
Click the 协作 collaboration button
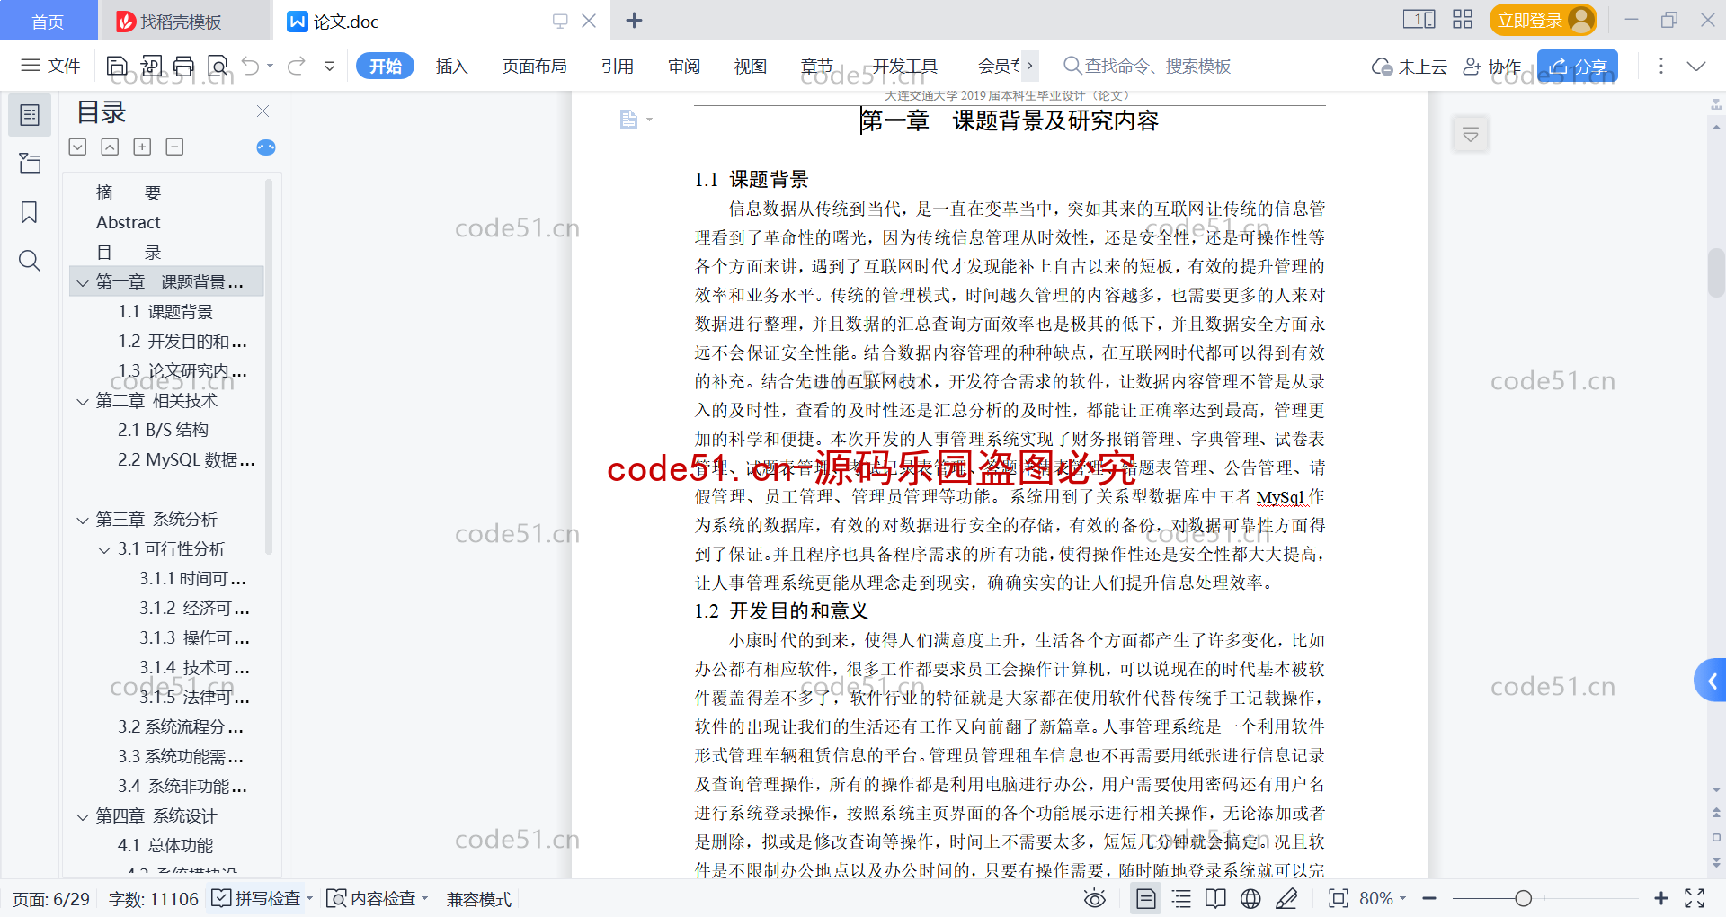point(1492,67)
